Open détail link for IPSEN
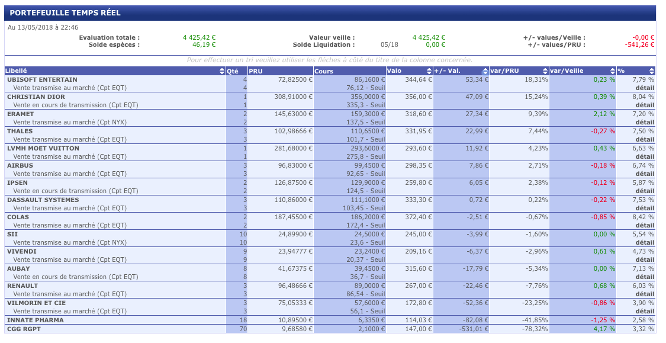The height and width of the screenshot is (343, 666). tap(645, 191)
